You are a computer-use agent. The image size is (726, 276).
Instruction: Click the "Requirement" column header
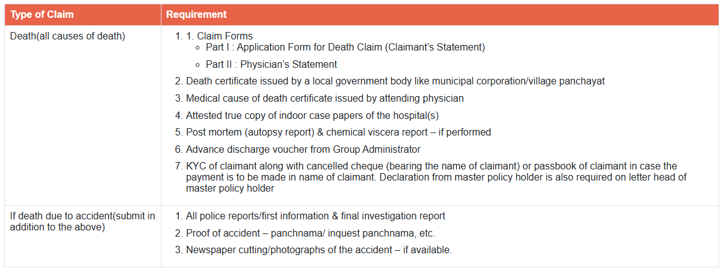pos(196,15)
